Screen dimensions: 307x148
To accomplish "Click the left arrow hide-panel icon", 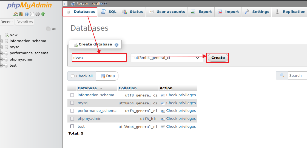I will click(65, 4).
